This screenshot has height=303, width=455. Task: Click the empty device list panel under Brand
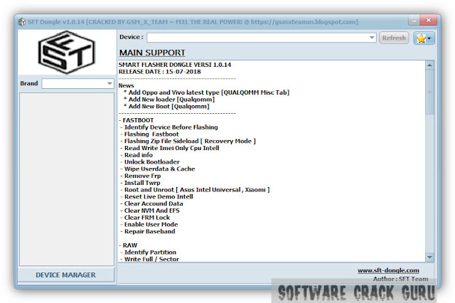pos(66,179)
